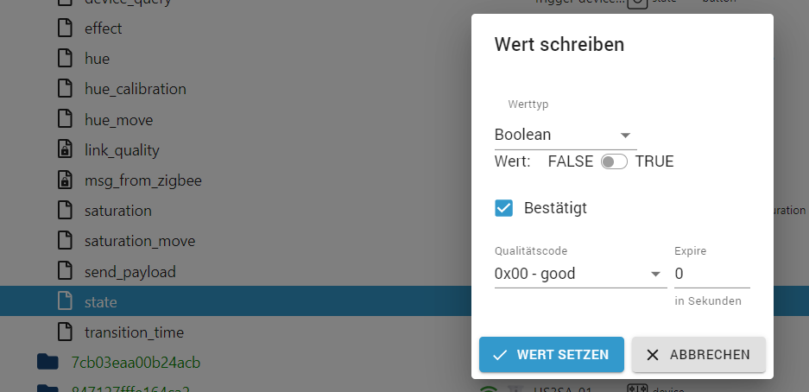Click the Expire seconds input field
The height and width of the screenshot is (392, 809).
tap(712, 274)
